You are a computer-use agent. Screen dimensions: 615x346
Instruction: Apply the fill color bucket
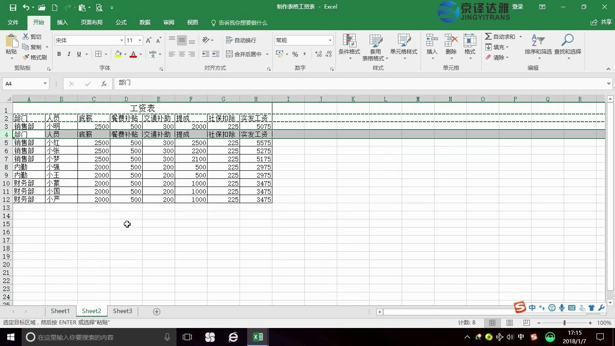tap(118, 54)
